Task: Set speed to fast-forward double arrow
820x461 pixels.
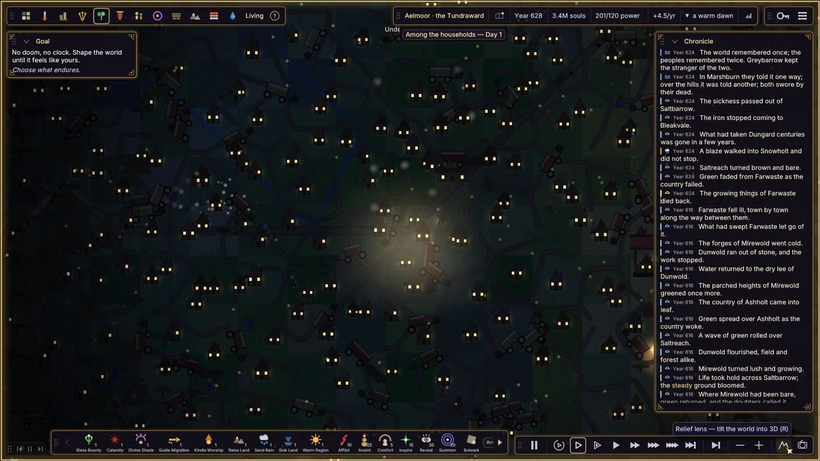Action: point(634,445)
